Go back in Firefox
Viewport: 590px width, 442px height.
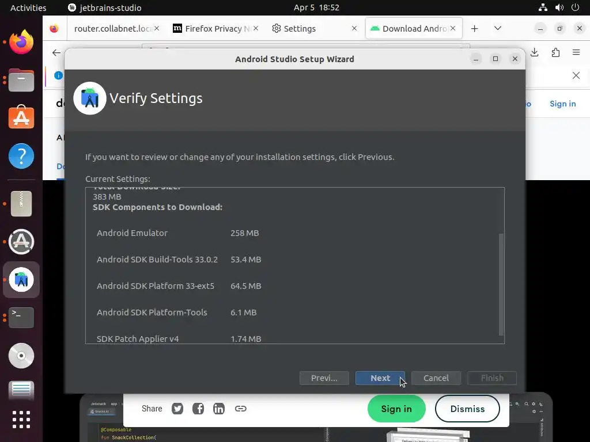pos(56,52)
